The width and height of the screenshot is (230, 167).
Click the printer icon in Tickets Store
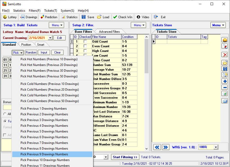225,101
